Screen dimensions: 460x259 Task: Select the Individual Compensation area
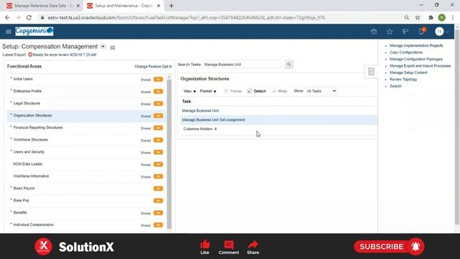tap(34, 224)
